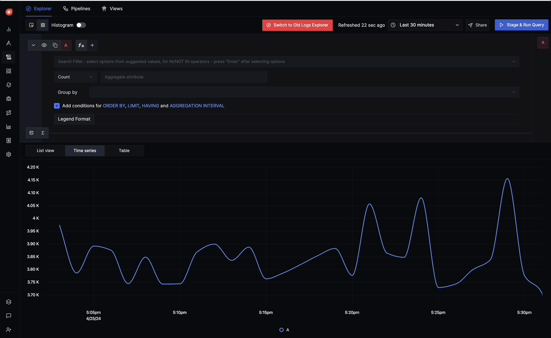Viewport: 551px width, 338px height.
Task: Click the 4.20 K y-axis label
Action: 33,167
